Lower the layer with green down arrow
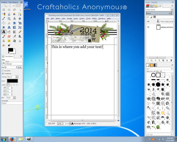Viewport: 177px width, 142px height. 159,60
